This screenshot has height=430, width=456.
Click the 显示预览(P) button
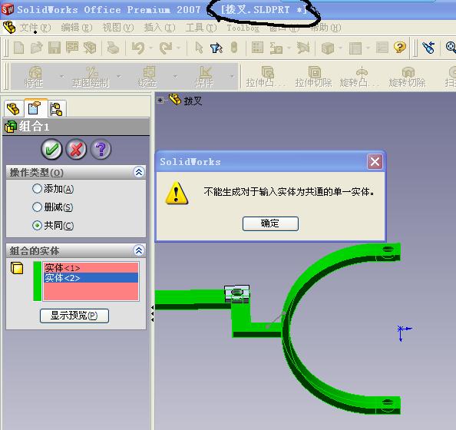pyautogui.click(x=74, y=316)
